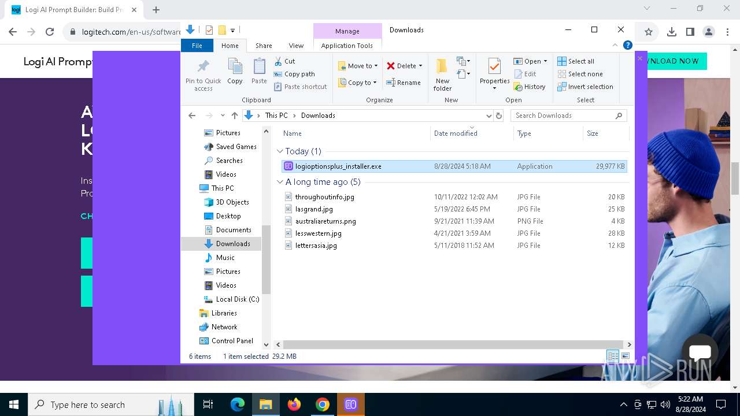Open Firefox from taskbar
The height and width of the screenshot is (416, 740).
click(294, 404)
